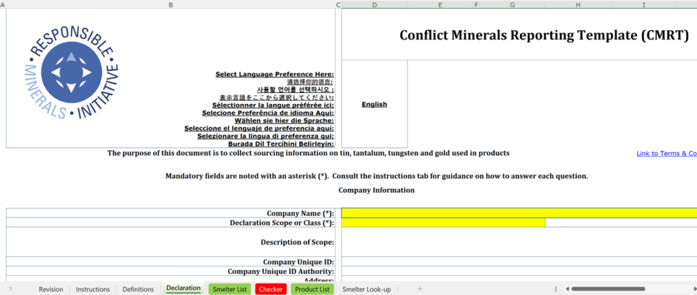Image resolution: width=697 pixels, height=295 pixels.
Task: Click the Company Unique ID label
Action: 299,262
